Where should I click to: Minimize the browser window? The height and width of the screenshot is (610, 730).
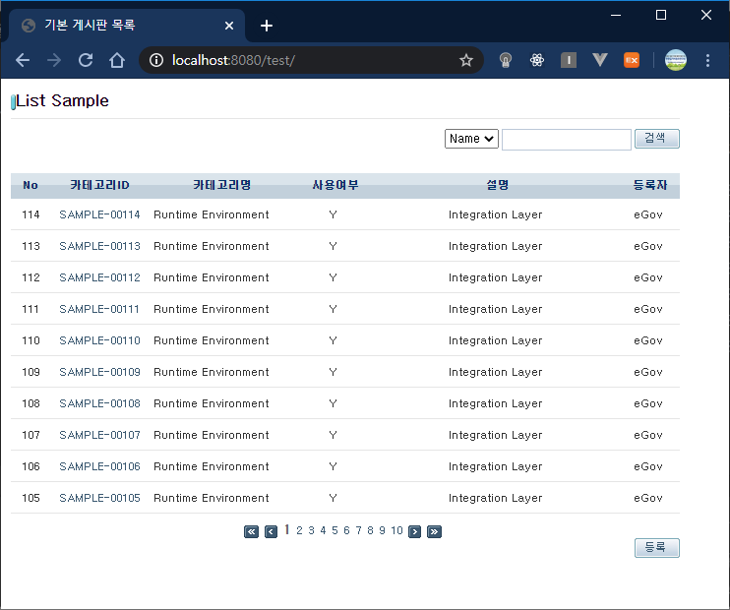click(616, 16)
